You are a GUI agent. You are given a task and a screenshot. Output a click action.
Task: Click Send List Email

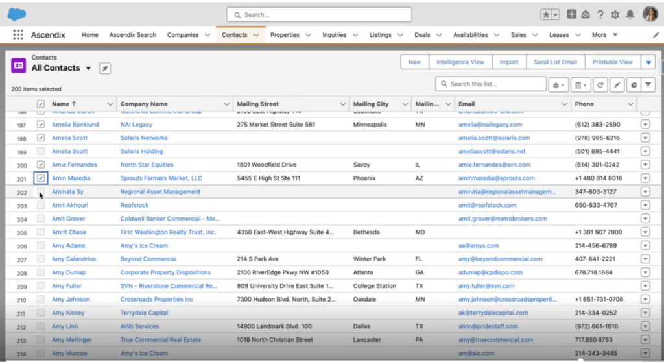click(x=555, y=62)
